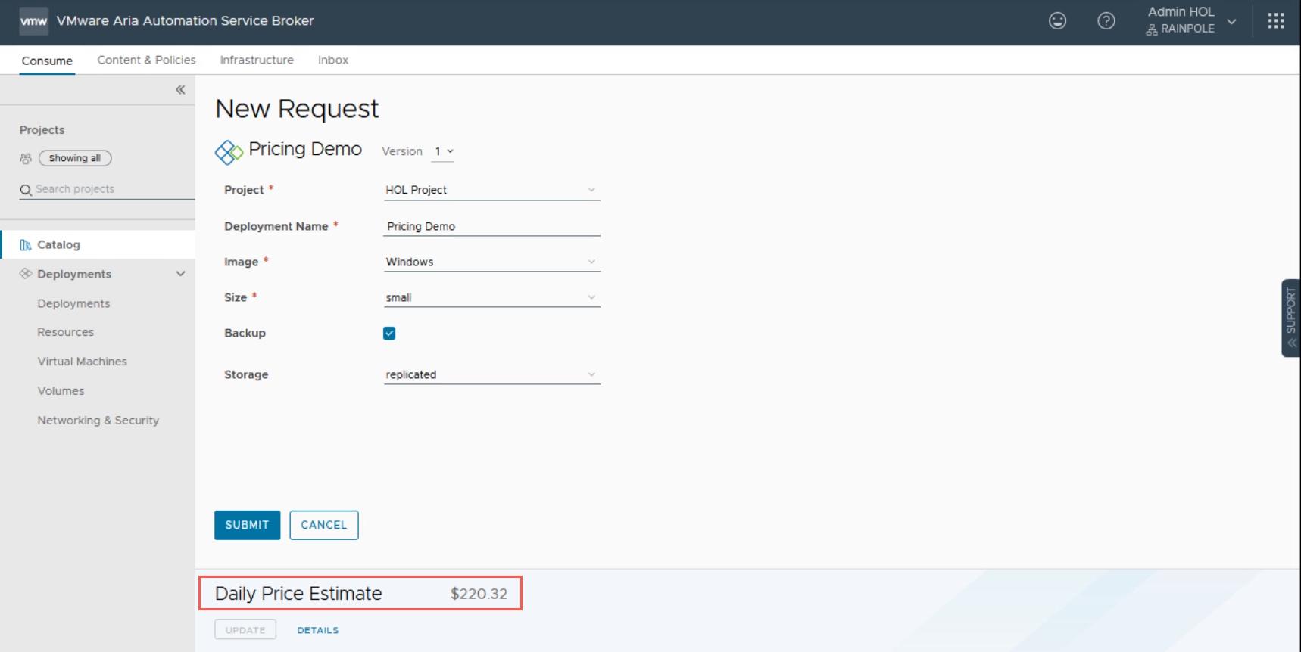Viewport: 1301px width, 652px height.
Task: Switch to the Content & Policies tab
Action: 146,60
